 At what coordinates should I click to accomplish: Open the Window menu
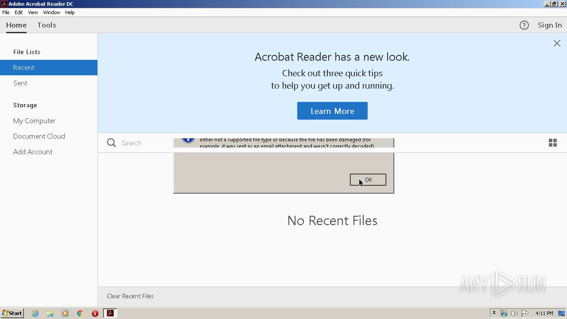[51, 12]
